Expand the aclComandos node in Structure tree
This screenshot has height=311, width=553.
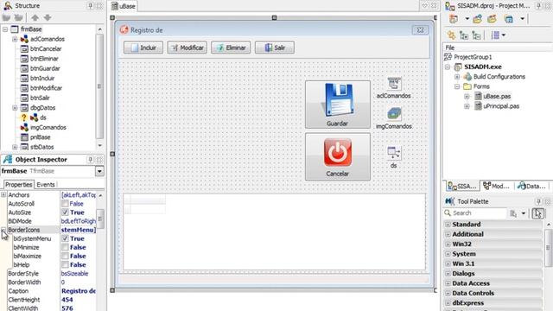pyautogui.click(x=15, y=39)
